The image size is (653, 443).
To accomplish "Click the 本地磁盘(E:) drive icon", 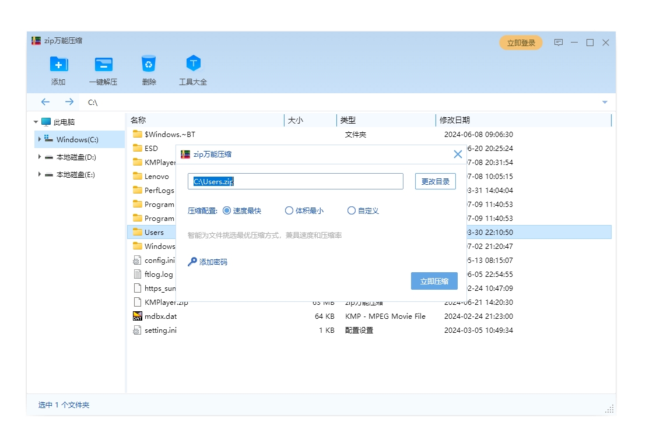I will [49, 175].
